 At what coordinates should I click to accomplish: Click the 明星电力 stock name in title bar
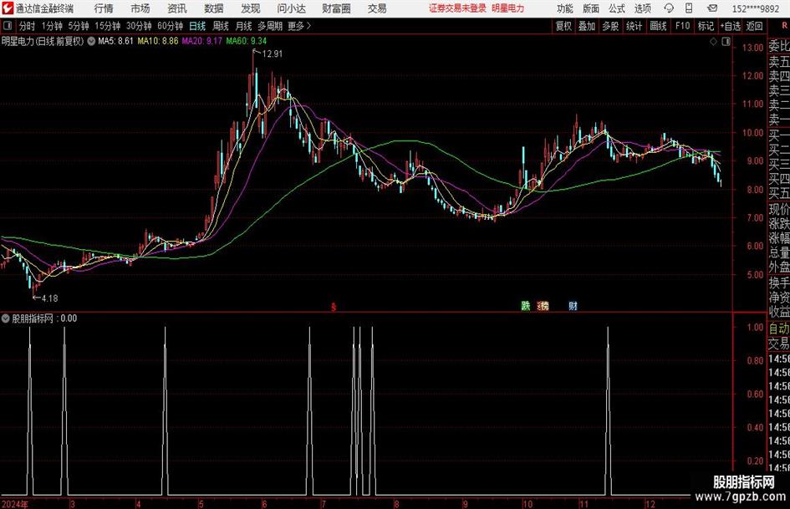(508, 8)
